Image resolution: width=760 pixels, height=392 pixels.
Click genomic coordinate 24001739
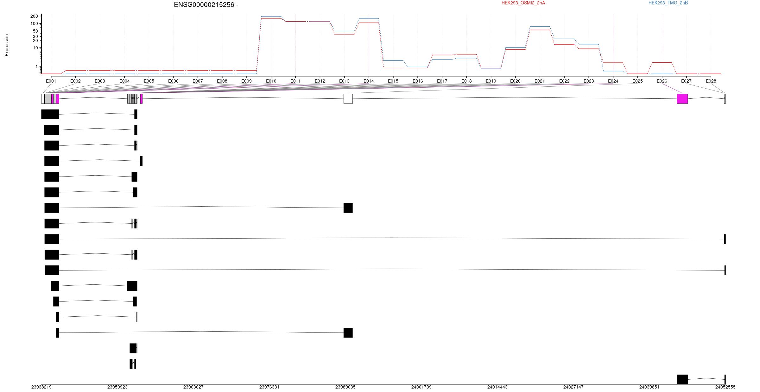coord(421,387)
